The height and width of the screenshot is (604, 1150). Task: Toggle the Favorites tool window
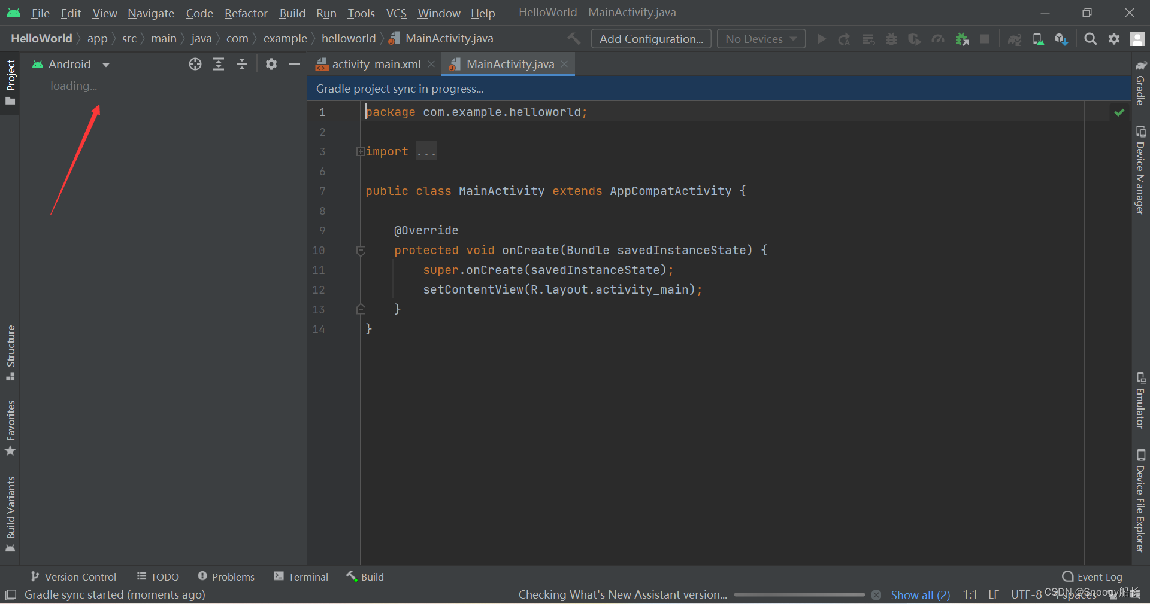tap(10, 428)
